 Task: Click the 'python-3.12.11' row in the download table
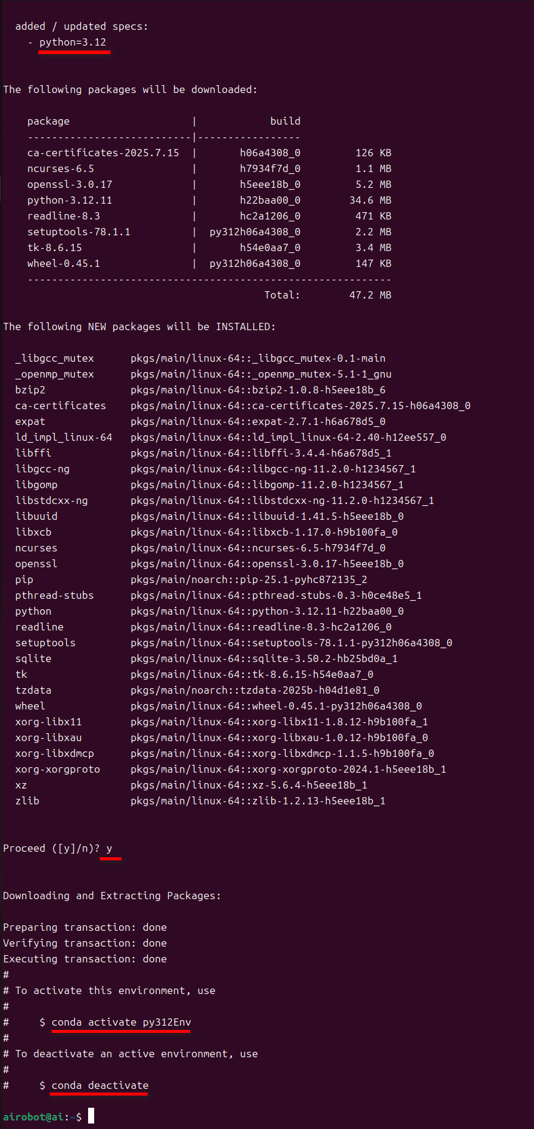(70, 200)
